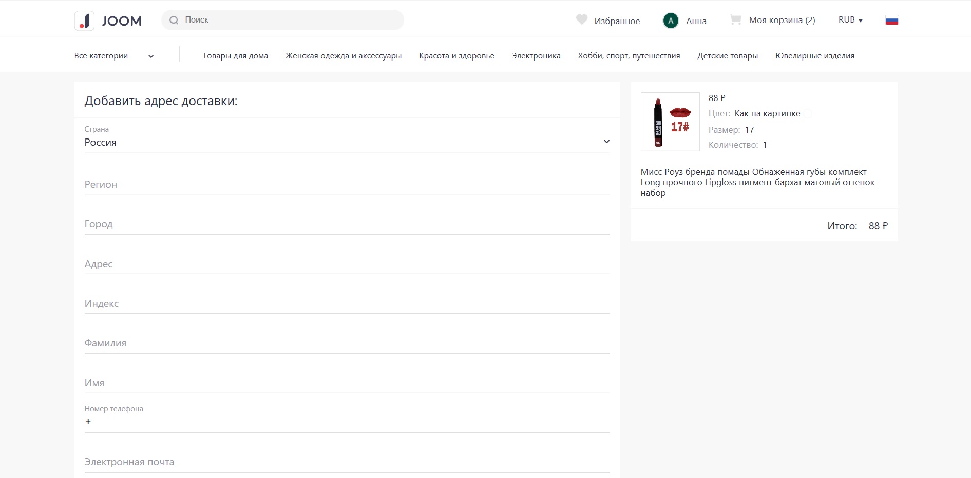Click the Russian flag language icon
971x478 pixels.
[891, 21]
